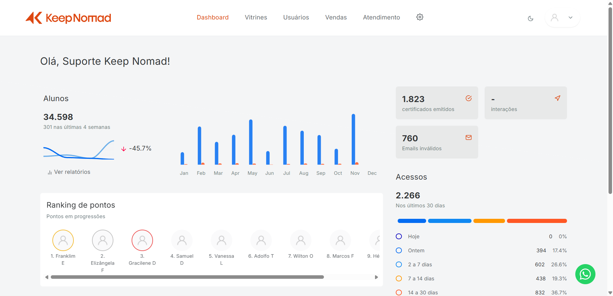Select the 7 a 14 dias circle
This screenshot has width=613, height=296.
(399, 278)
